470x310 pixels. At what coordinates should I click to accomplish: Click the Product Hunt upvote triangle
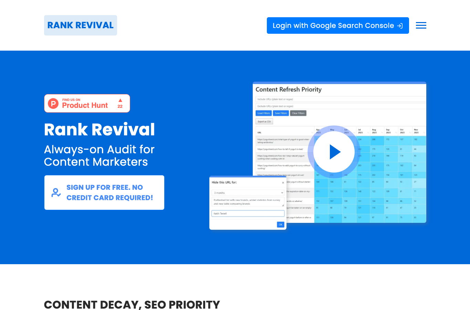point(120,100)
